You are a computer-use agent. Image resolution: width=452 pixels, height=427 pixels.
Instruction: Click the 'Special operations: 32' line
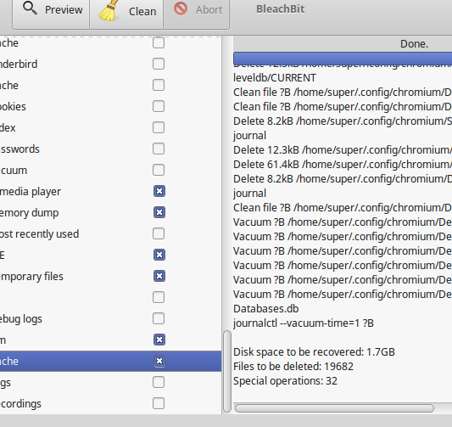[x=285, y=381]
